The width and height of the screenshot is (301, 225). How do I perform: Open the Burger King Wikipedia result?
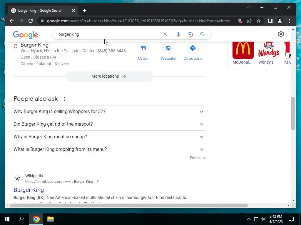point(29,190)
